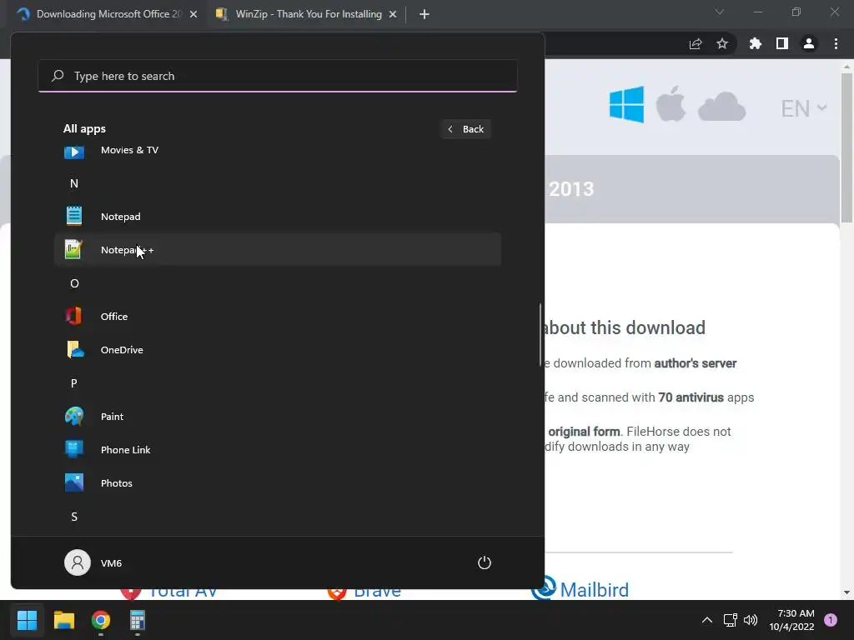The image size is (854, 640).
Task: Select the cloud web apps icon
Action: point(721,106)
